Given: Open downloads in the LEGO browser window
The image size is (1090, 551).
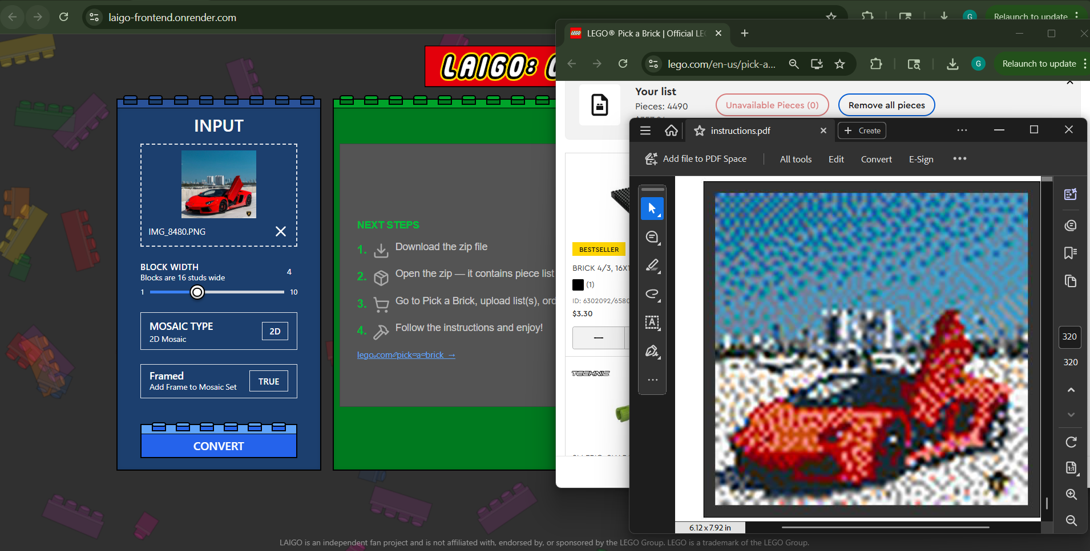Looking at the screenshot, I should tap(952, 64).
